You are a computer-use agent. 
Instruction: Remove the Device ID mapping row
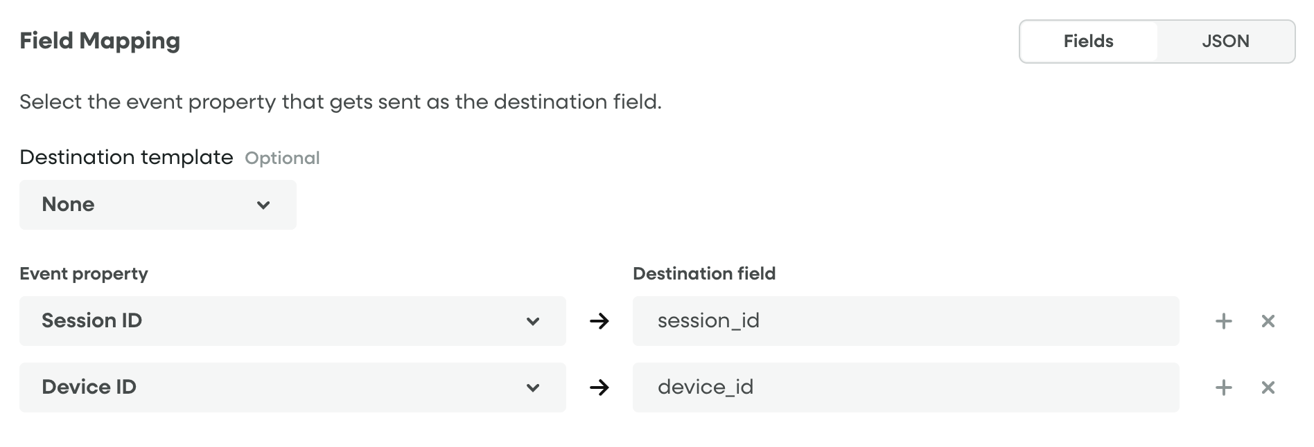pyautogui.click(x=1268, y=387)
